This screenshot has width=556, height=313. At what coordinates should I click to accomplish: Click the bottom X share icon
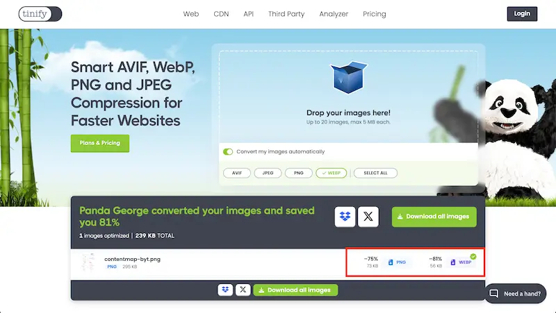(x=243, y=289)
